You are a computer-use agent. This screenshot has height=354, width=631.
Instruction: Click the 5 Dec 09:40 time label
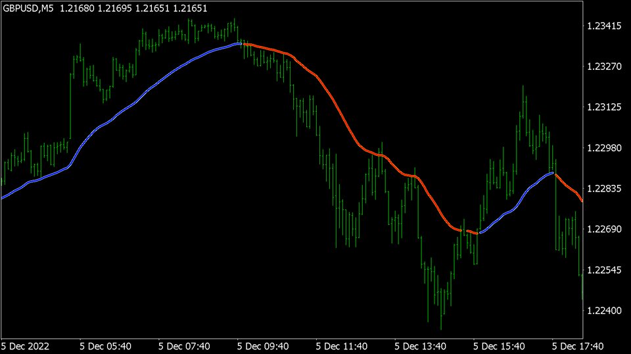click(263, 346)
